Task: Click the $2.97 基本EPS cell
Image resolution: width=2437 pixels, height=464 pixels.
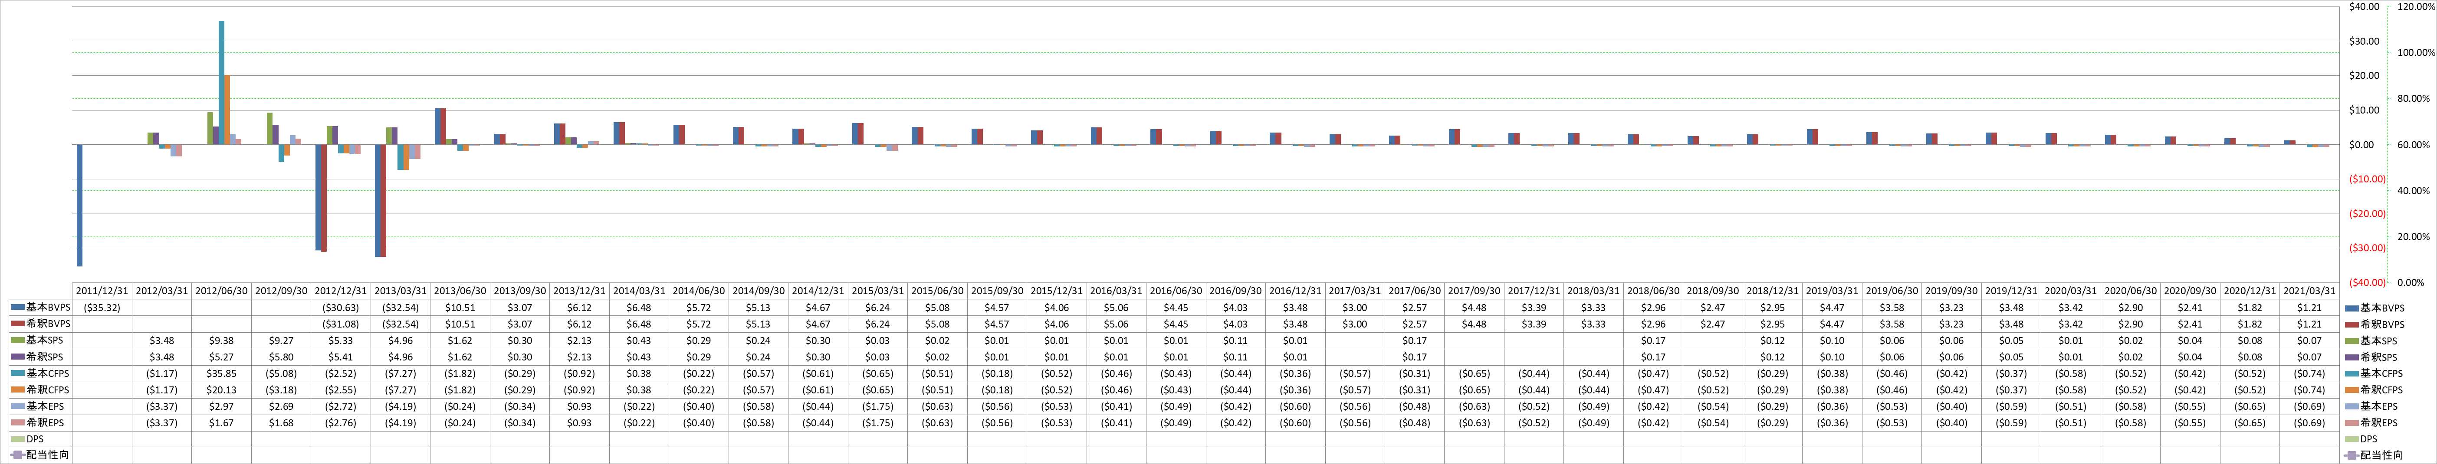Action: coord(221,407)
